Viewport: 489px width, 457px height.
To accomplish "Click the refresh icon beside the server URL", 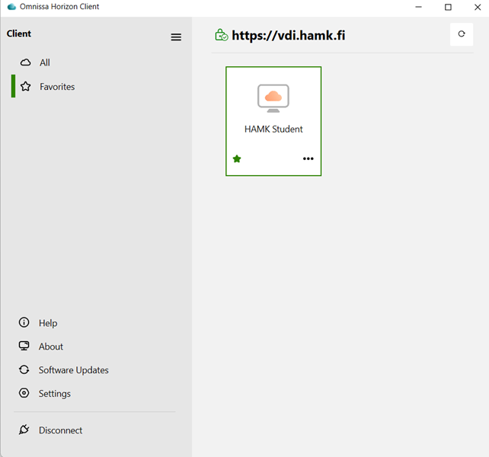I will coord(462,34).
